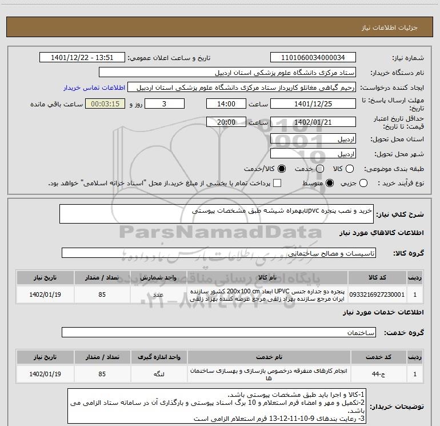Click response deadline time 14:00

[226, 103]
